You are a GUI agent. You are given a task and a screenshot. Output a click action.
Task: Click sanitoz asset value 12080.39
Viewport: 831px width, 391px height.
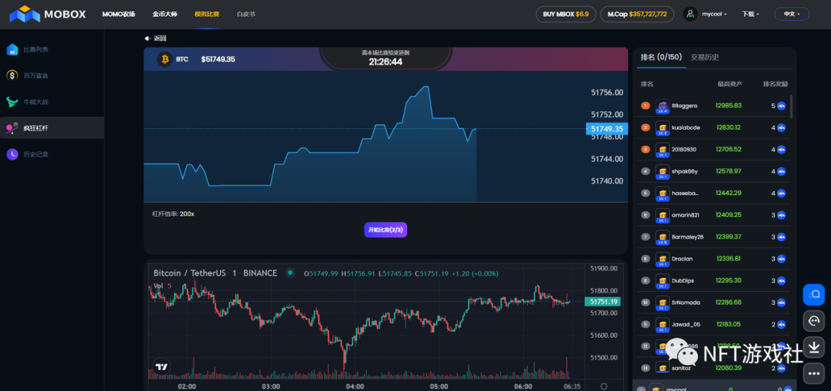[728, 368]
